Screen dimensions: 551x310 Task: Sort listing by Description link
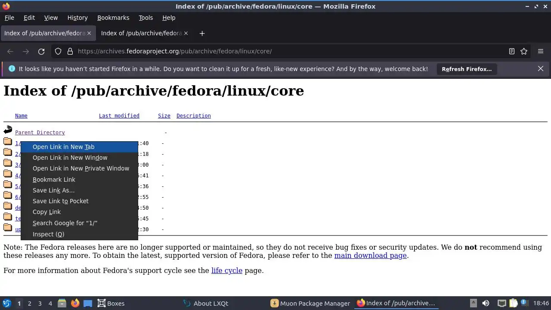point(194,116)
